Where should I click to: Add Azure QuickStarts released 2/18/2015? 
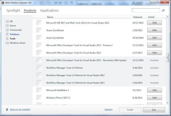coord(154,30)
